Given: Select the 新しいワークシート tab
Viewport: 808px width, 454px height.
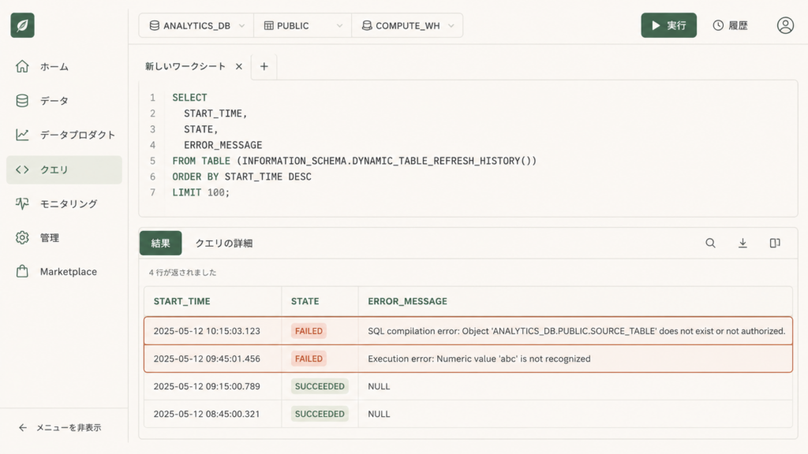Looking at the screenshot, I should tap(185, 66).
